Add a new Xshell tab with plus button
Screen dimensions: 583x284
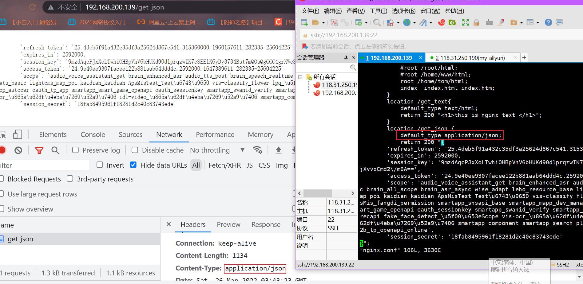(x=524, y=57)
